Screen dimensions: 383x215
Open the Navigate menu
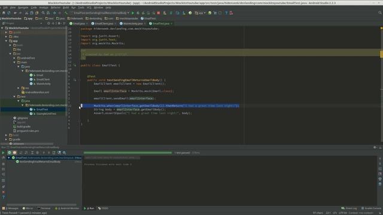(x=23, y=8)
